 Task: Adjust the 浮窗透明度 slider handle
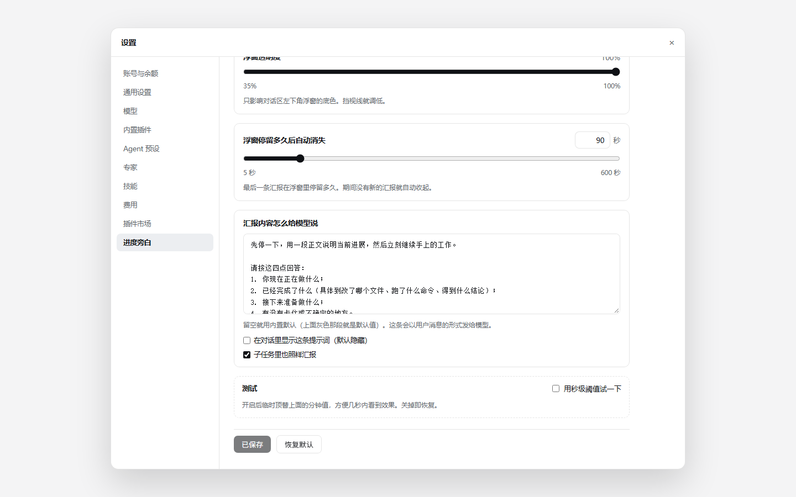coord(616,72)
